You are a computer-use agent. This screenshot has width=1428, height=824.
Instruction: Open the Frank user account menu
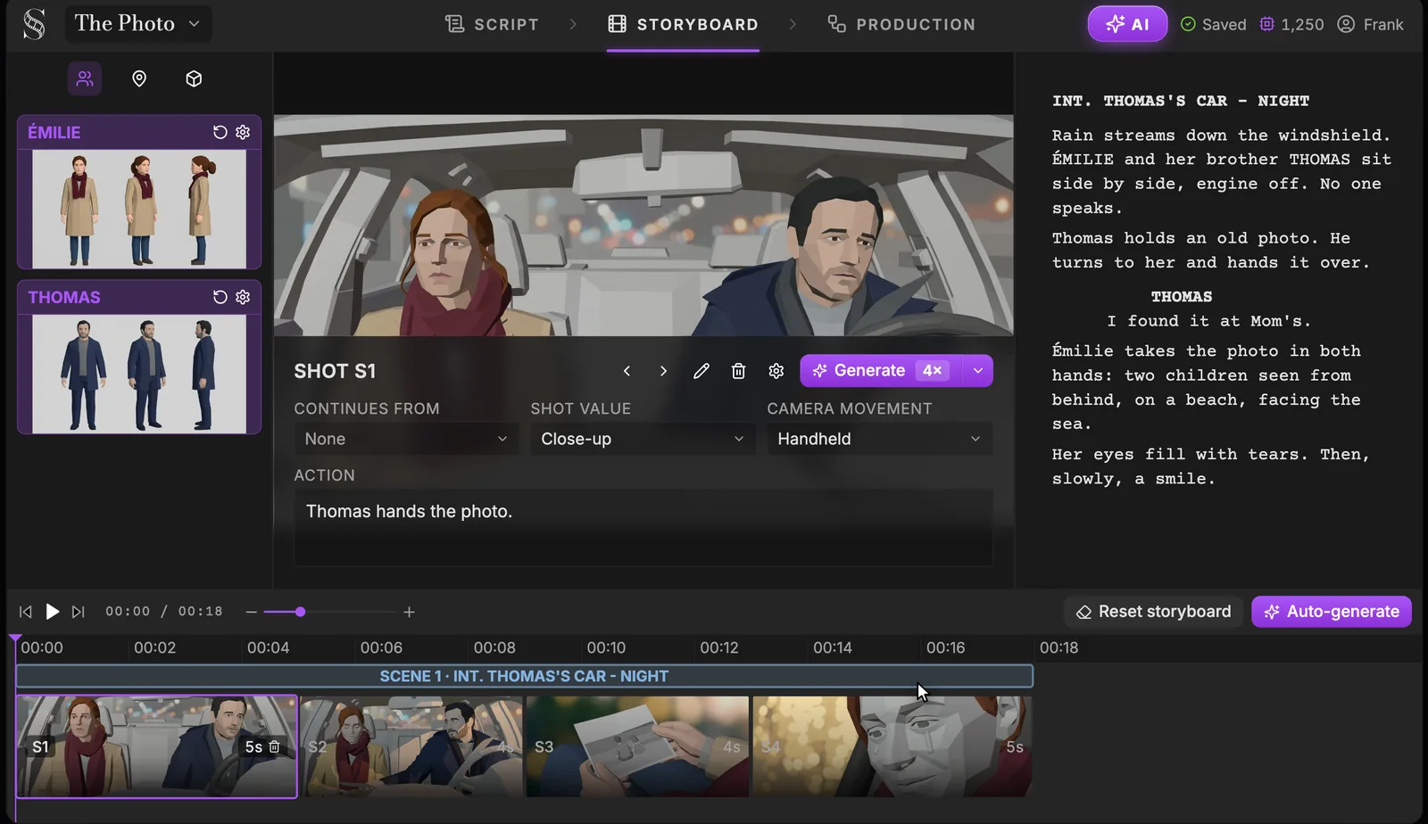point(1370,24)
